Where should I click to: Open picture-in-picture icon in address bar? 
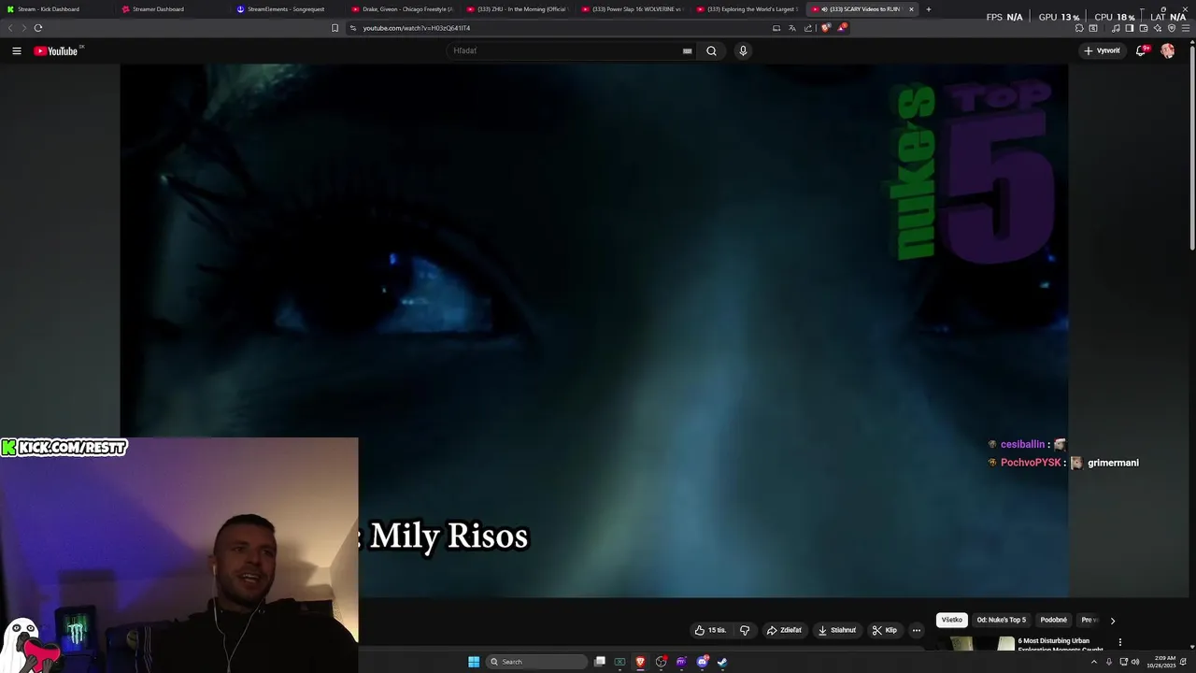pos(776,28)
